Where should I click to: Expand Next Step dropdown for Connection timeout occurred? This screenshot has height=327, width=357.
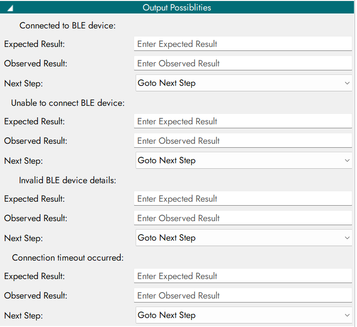244,315
